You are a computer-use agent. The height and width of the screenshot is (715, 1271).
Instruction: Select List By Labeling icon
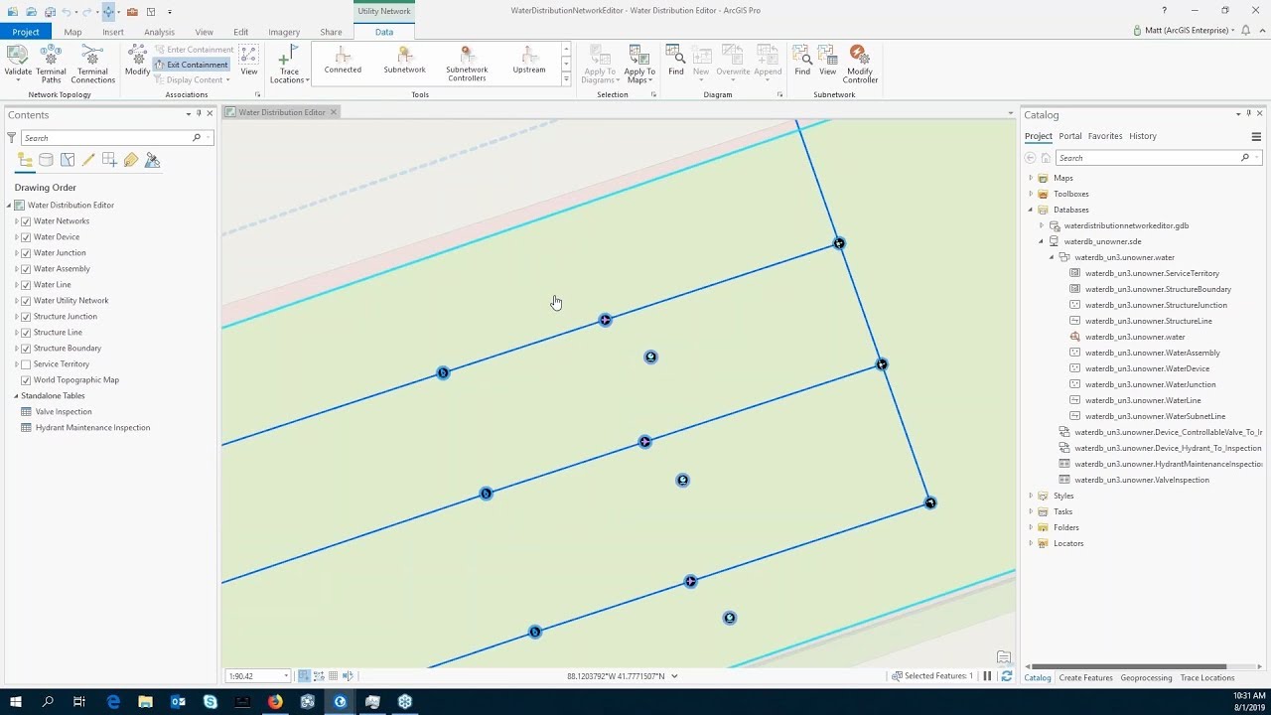click(x=131, y=160)
